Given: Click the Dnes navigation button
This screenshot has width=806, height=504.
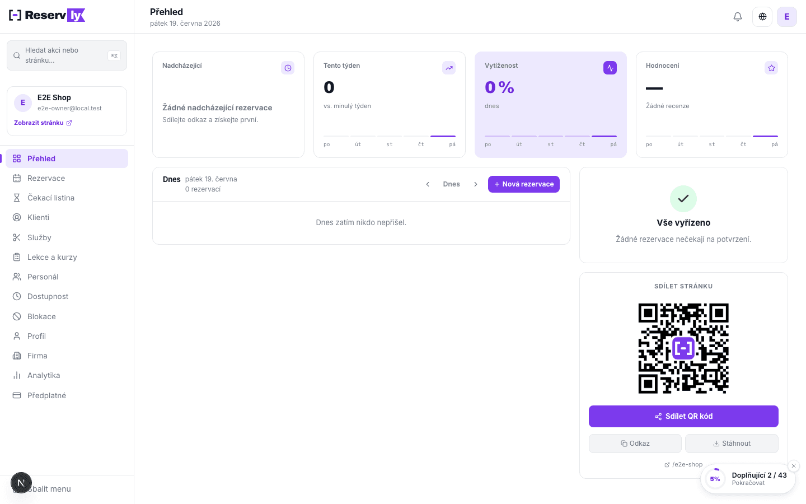Looking at the screenshot, I should (x=452, y=184).
